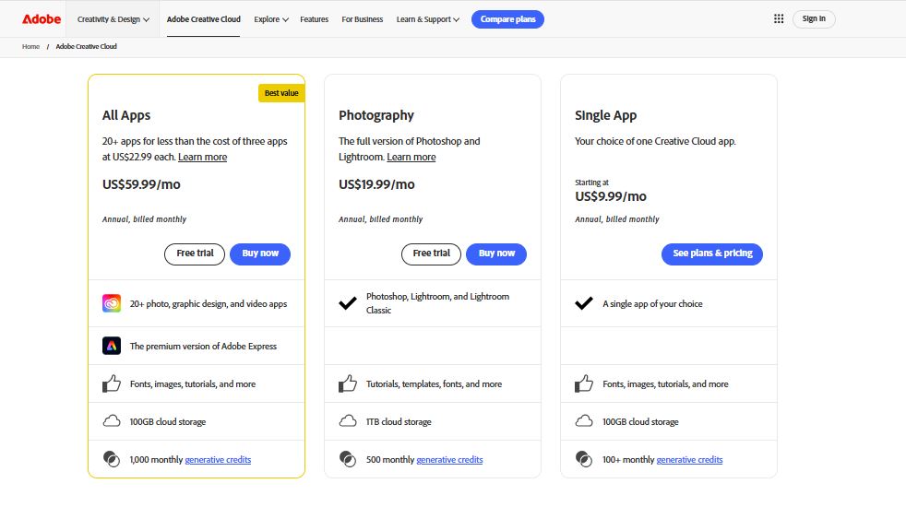The width and height of the screenshot is (906, 507).
Task: Click generative credits icon beside 500 monthly
Action: (348, 459)
